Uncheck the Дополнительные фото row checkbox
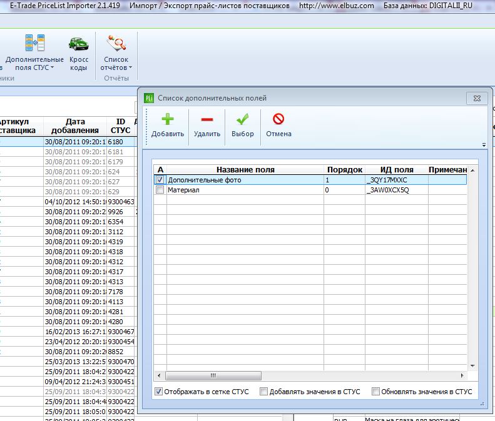495x421 pixels. click(160, 180)
